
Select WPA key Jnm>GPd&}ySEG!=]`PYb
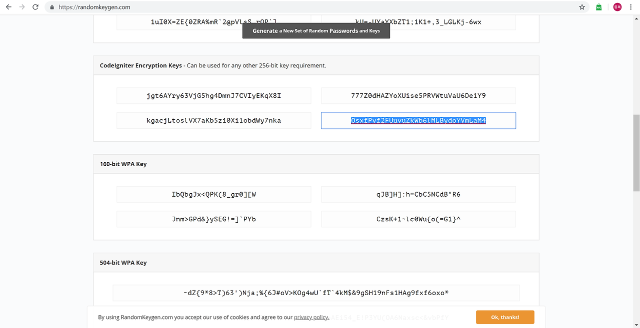coord(214,219)
